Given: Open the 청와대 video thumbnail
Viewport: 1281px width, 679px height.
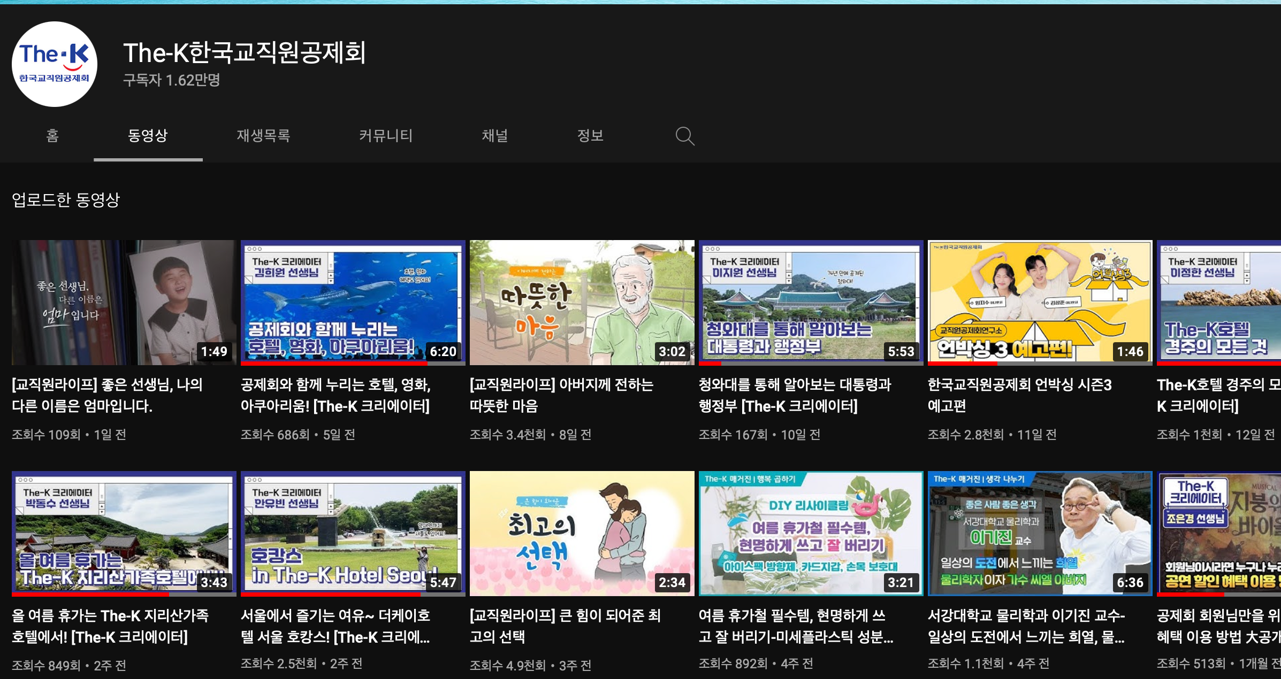Looking at the screenshot, I should 811,302.
